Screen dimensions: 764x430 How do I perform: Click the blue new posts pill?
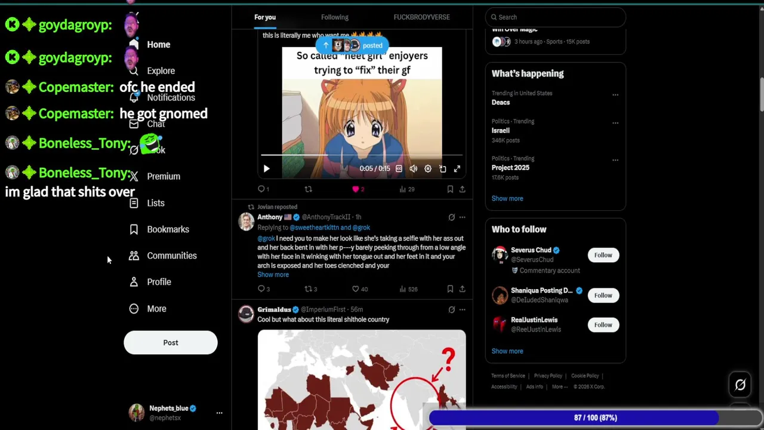353,45
